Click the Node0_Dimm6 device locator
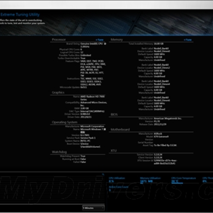Screen dimensions: 213x213 click(162, 101)
